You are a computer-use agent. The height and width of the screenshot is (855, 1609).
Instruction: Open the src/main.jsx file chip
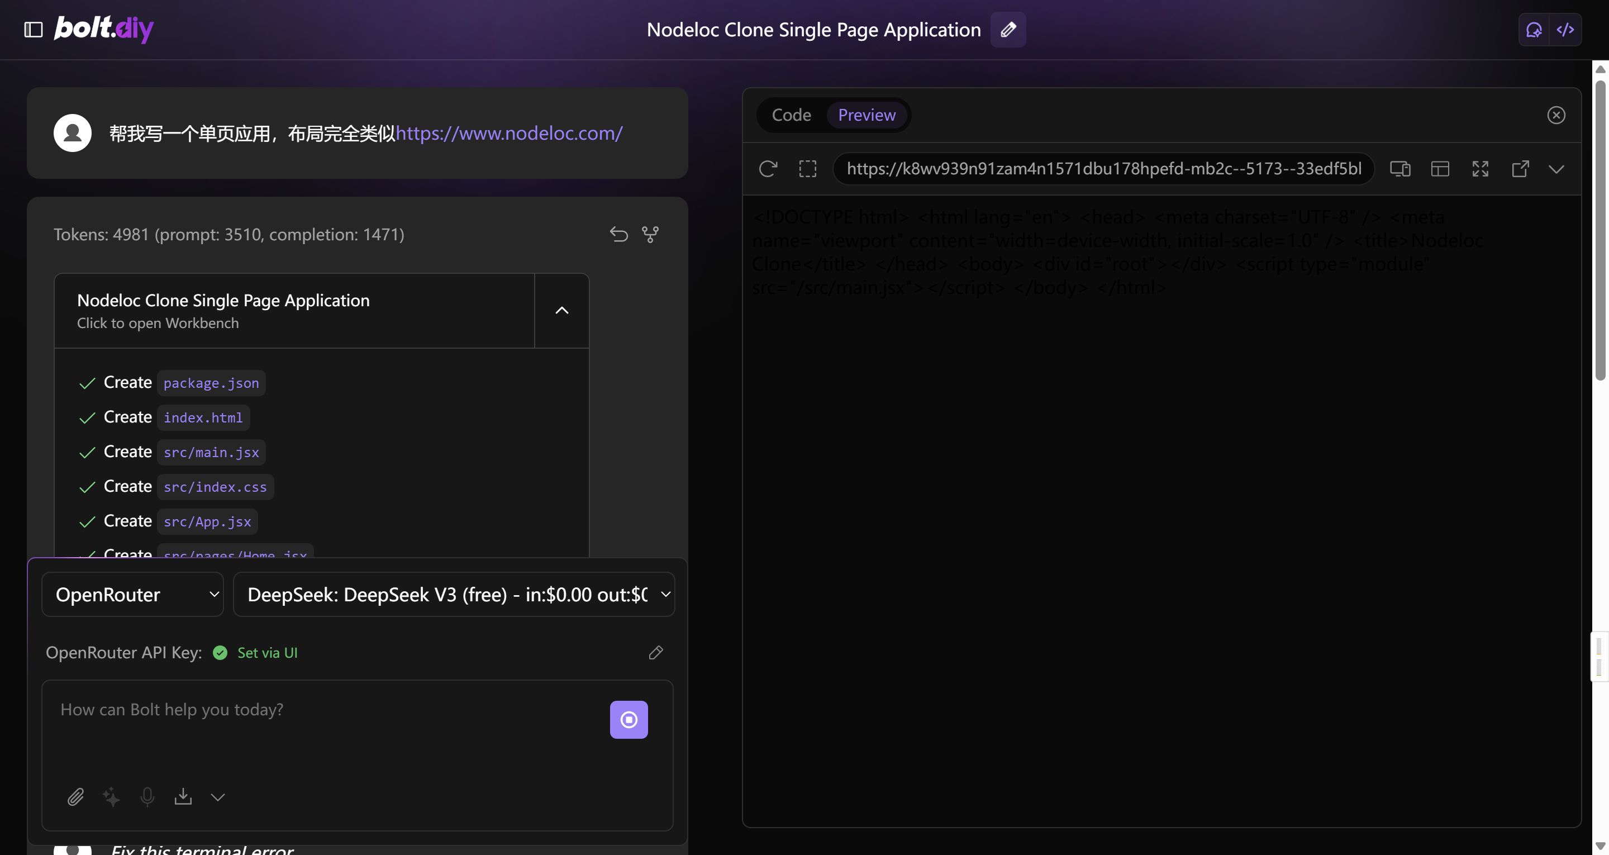[211, 453]
